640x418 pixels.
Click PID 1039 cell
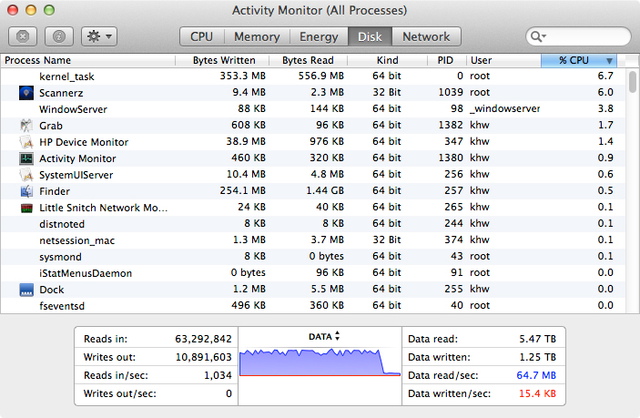[x=451, y=92]
